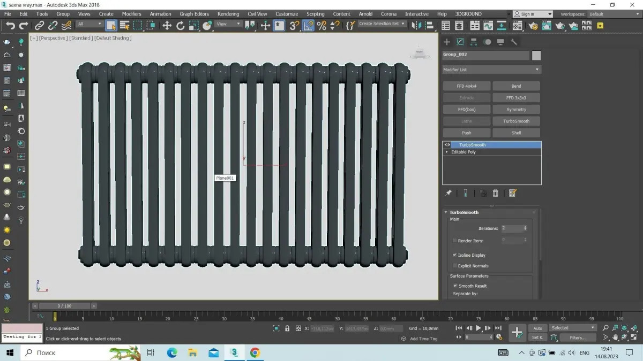Choose the Select and Rotate tool

click(x=180, y=25)
